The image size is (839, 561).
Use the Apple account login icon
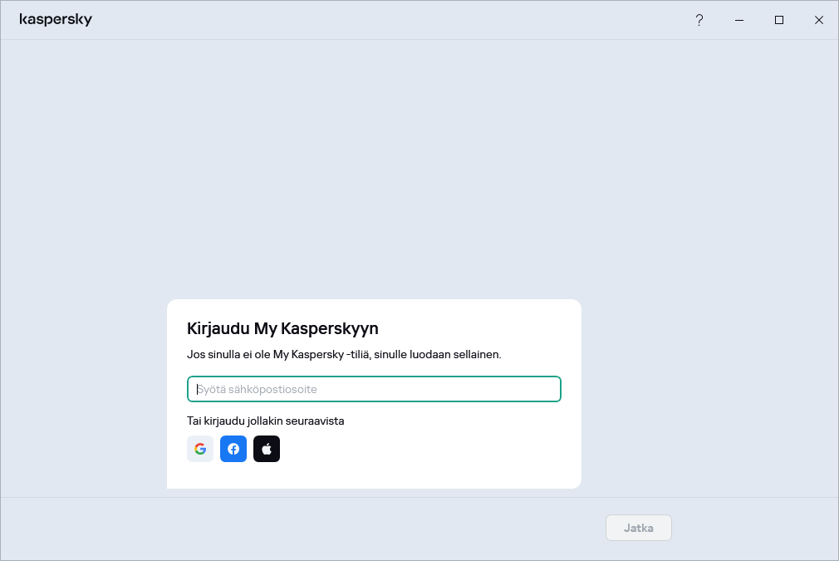(267, 449)
